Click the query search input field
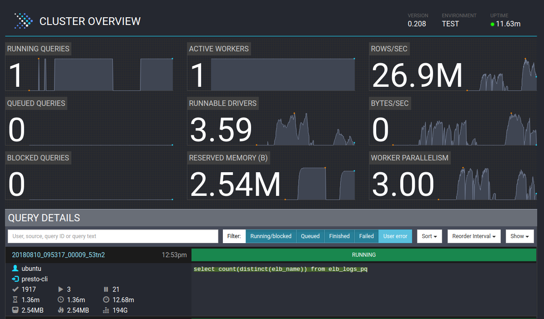Viewport: 544px width, 319px height. coord(113,236)
